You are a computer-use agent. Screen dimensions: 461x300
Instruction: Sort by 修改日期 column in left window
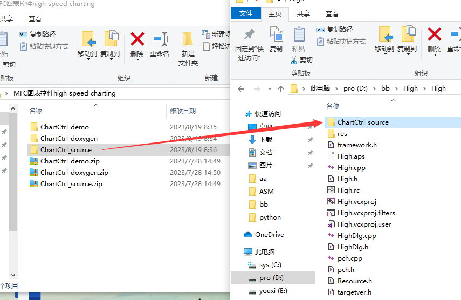183,111
